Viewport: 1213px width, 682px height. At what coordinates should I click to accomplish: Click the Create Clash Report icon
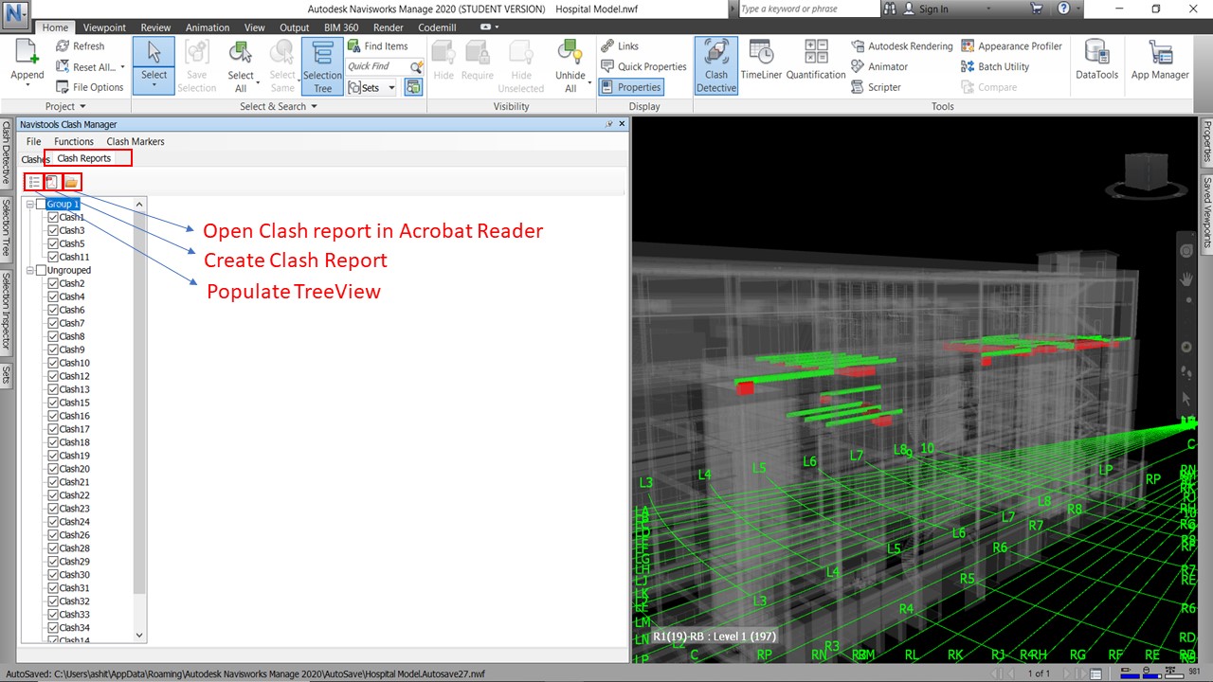tap(52, 182)
